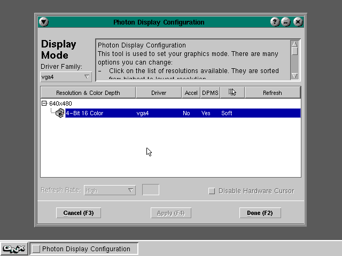Image resolution: width=342 pixels, height=256 pixels.
Task: Collapse the 640x480 resolution tree node
Action: click(44, 103)
